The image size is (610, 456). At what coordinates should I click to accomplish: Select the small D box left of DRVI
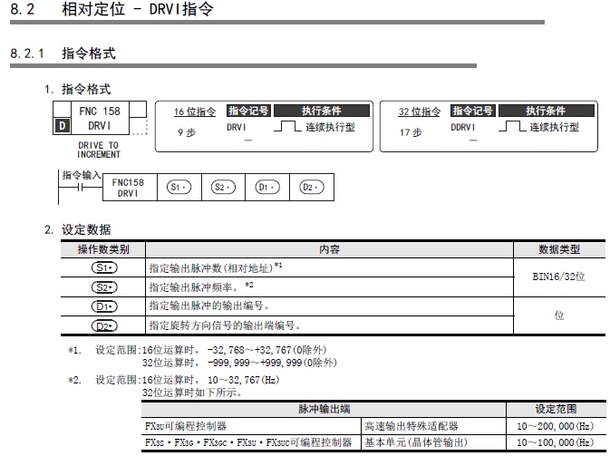(62, 127)
